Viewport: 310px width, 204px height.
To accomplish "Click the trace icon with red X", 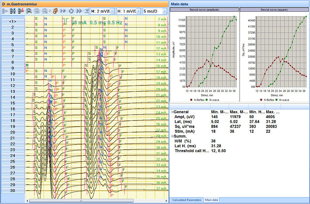I will pyautogui.click(x=20, y=11).
